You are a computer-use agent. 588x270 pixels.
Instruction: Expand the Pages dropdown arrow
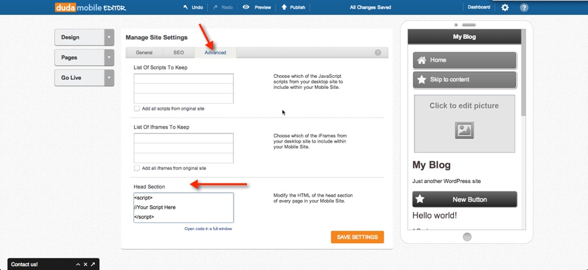click(x=109, y=58)
